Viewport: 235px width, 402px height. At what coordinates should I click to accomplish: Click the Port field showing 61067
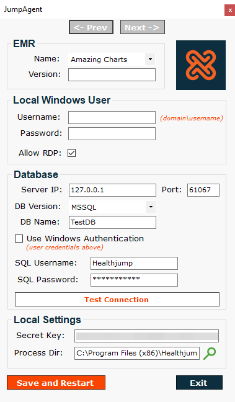tap(203, 190)
